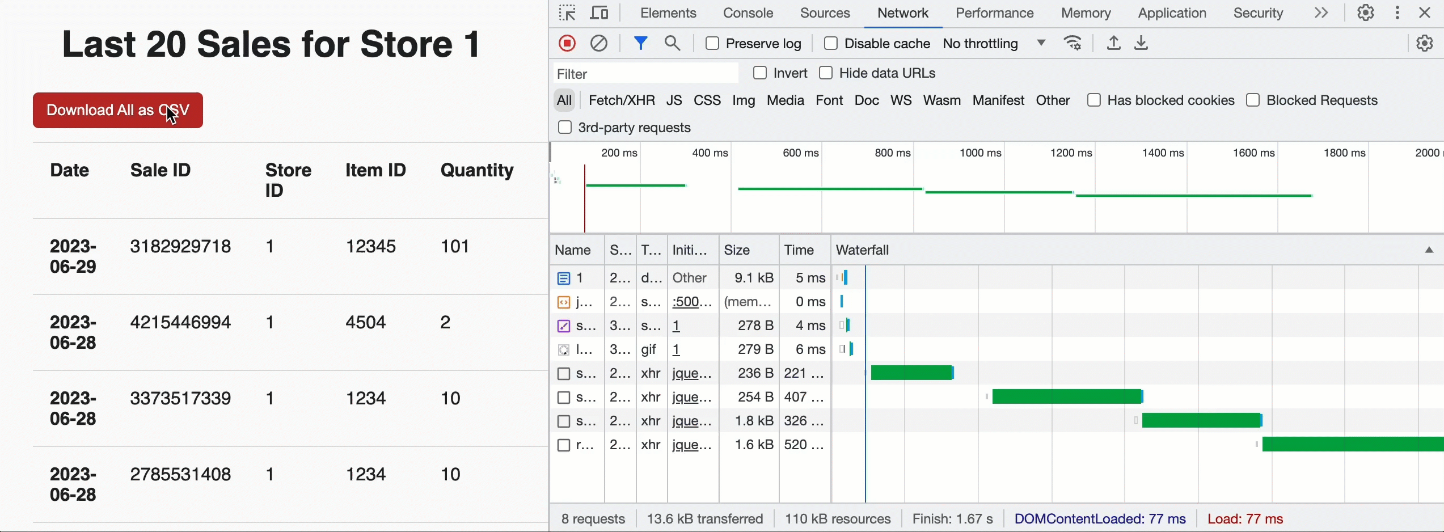Select the Fetch/XHR filter type

click(x=622, y=100)
